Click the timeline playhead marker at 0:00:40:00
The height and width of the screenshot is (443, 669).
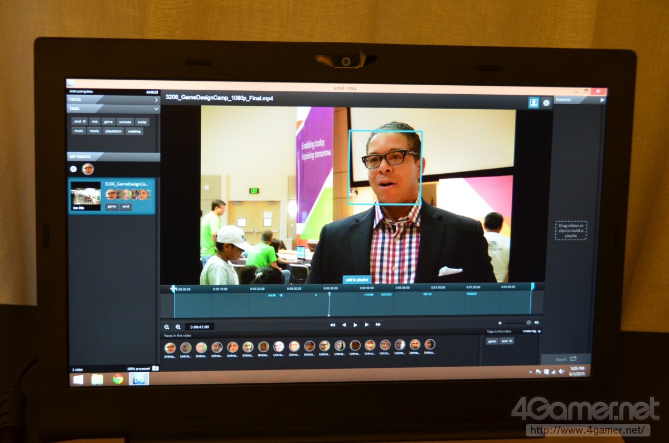click(329, 303)
